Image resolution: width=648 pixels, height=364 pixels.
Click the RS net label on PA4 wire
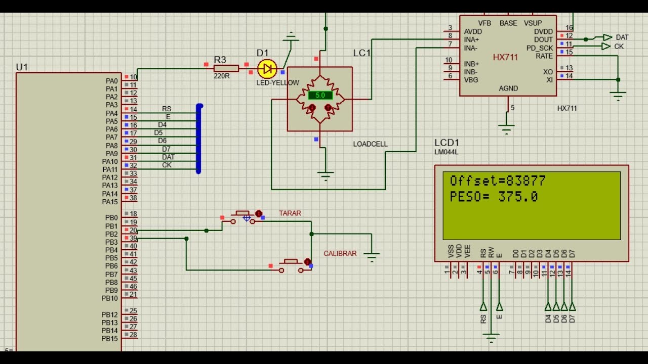click(x=167, y=109)
